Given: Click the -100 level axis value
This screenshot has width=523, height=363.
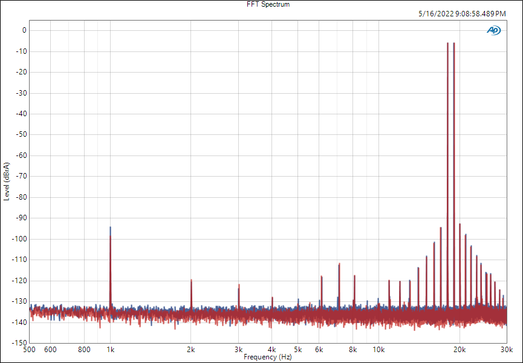Looking at the screenshot, I should pyautogui.click(x=20, y=239).
